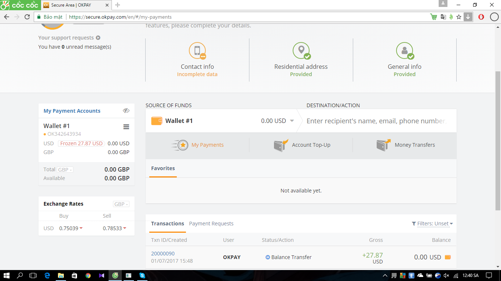This screenshot has height=281, width=501.
Task: Open the Exchange Rates GBP dropdown
Action: pyautogui.click(x=121, y=204)
